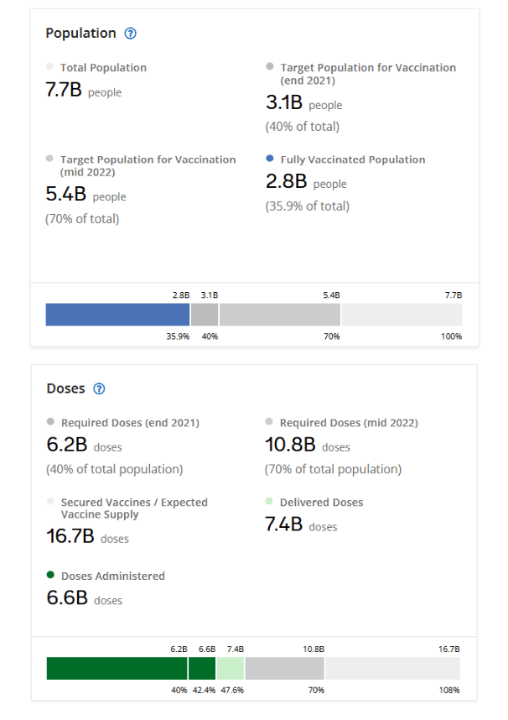Click the Population help question-mark icon

[x=130, y=34]
